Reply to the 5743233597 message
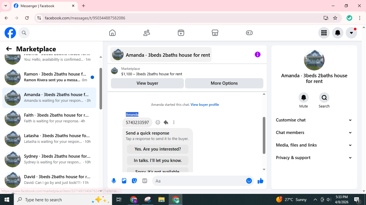Screen dimensions: 366x205 166,122
